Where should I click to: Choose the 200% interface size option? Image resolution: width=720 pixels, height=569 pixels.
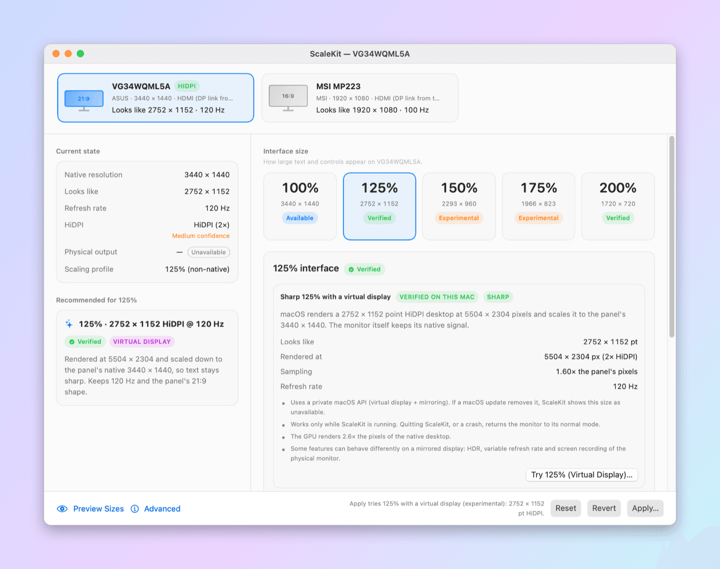[x=618, y=206]
